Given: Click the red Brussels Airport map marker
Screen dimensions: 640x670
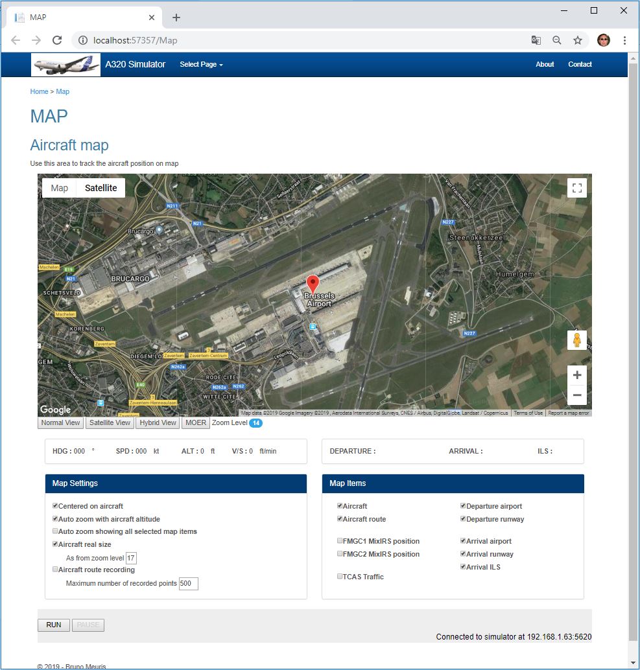Looking at the screenshot, I should coord(313,284).
